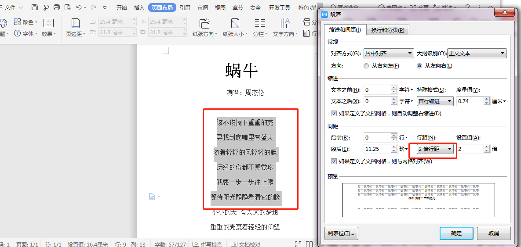Click the 确定 OK button
This screenshot has height=247, width=521.
coord(456,233)
